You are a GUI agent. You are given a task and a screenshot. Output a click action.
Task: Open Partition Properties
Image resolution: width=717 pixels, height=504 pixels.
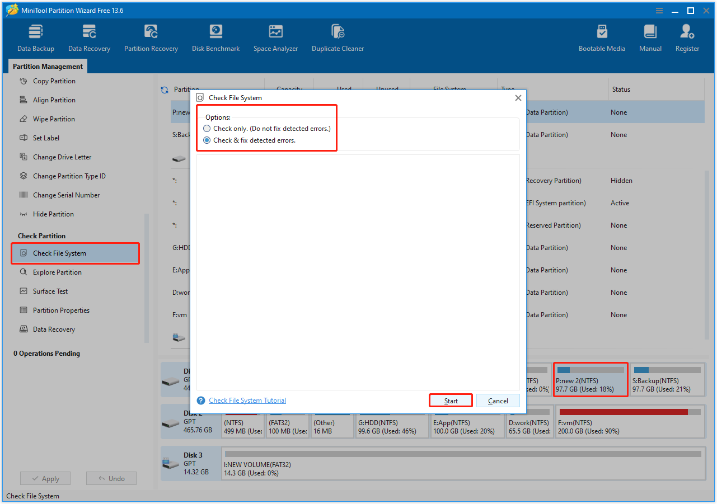click(x=61, y=310)
